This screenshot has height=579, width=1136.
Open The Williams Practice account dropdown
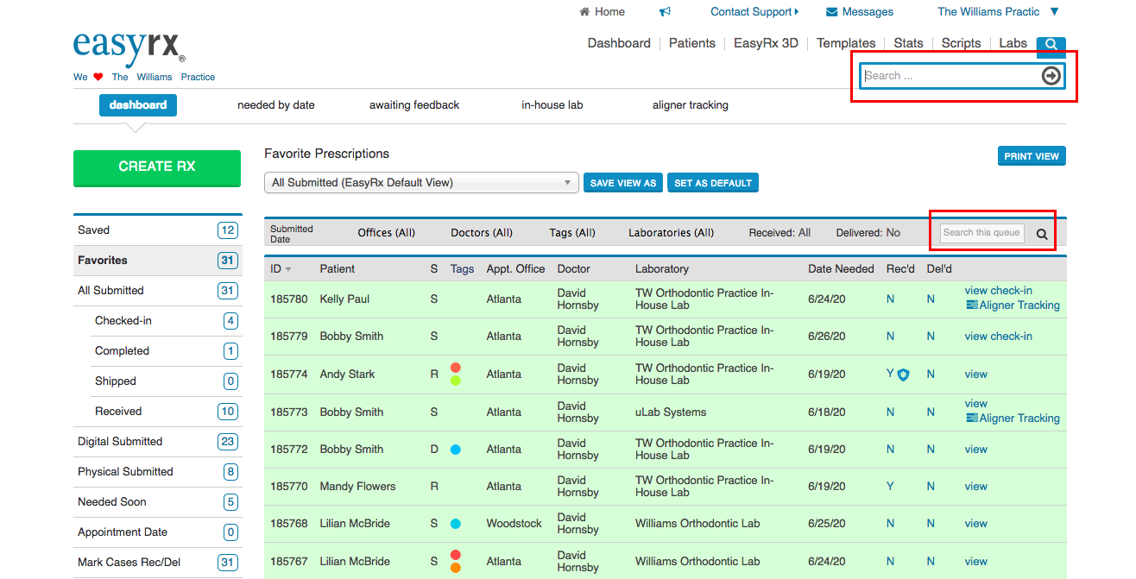(x=998, y=12)
